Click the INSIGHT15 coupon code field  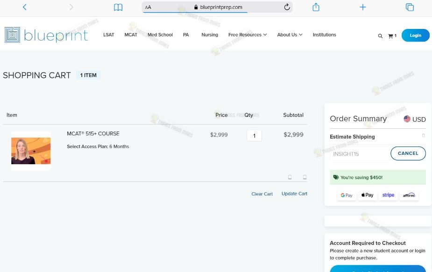[x=359, y=153]
